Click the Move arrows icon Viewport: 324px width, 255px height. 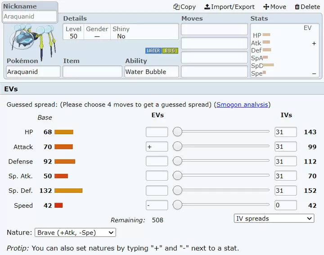coord(266,7)
